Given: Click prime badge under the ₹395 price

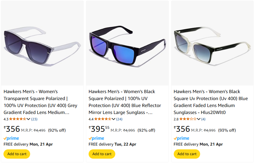Looking at the screenshot, I should pyautogui.click(x=96, y=138).
